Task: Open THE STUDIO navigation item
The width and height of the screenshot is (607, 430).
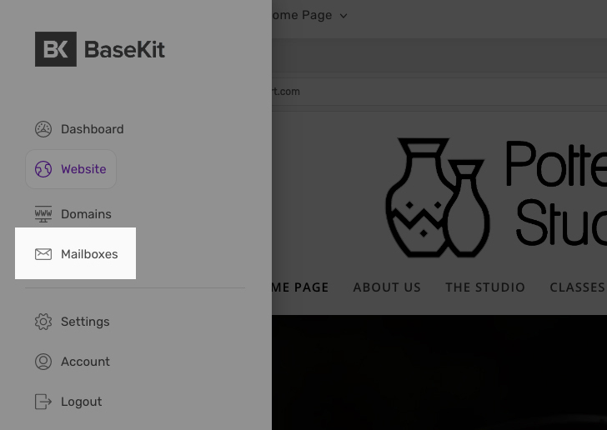Action: 485,287
